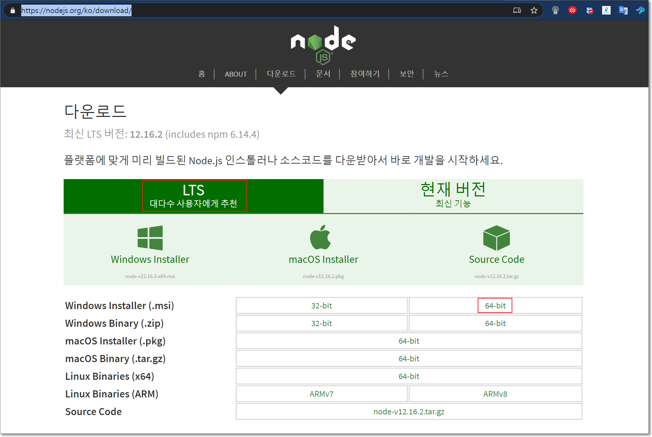Click the Linux Binaries (x64) row label

[110, 376]
